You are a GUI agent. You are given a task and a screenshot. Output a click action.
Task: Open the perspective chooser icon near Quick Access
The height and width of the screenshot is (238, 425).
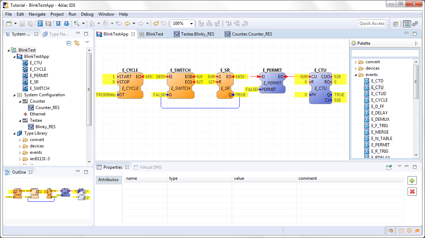[396, 23]
